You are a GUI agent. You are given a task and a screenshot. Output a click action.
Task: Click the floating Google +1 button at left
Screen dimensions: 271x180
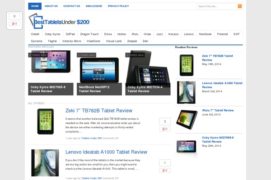tap(14, 24)
